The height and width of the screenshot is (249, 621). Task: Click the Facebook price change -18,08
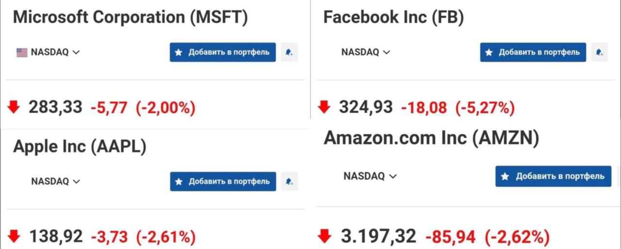tap(424, 107)
